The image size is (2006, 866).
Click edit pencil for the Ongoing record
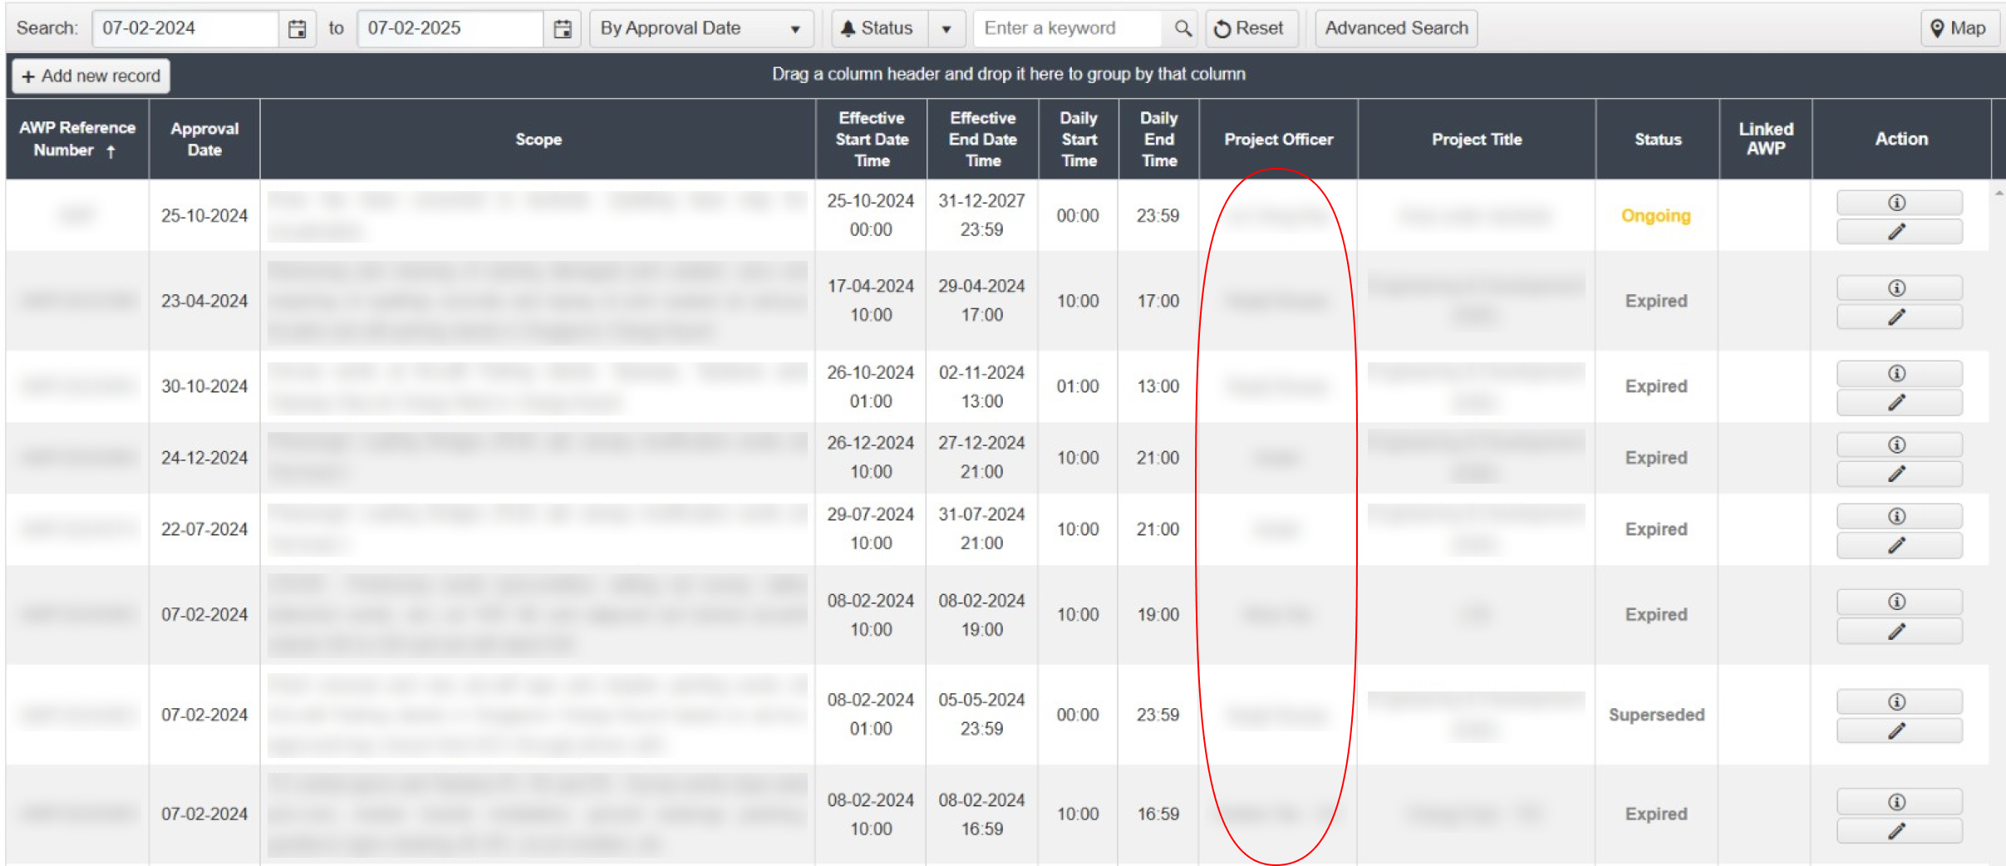tap(1898, 232)
